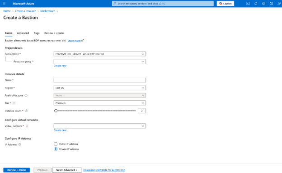Click the Instance count slider handle
The width and height of the screenshot is (282, 173).
[56, 111]
